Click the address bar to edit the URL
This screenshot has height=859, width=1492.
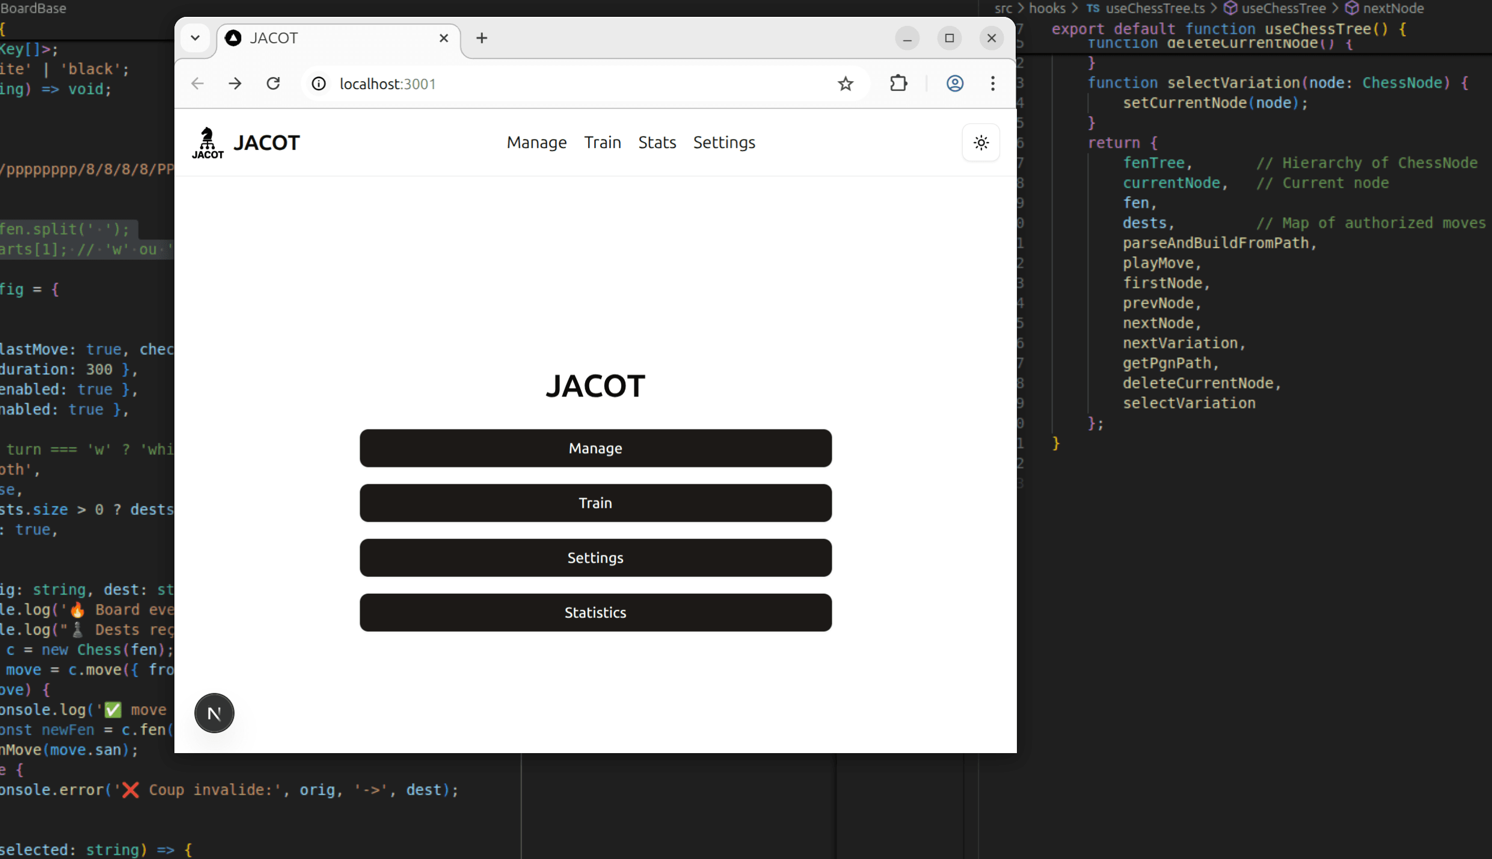[541, 84]
